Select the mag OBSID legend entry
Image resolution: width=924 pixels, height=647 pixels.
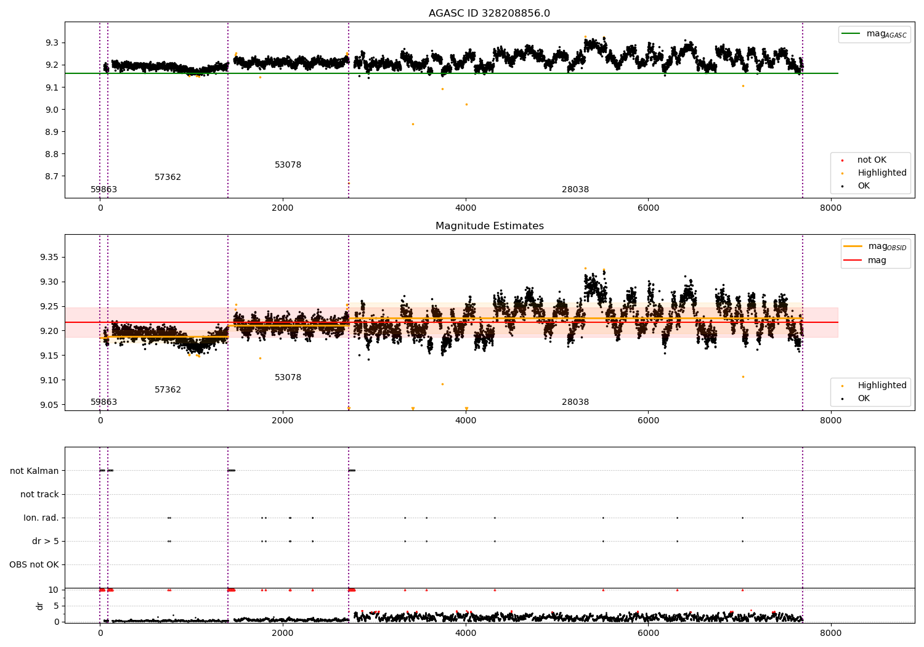[x=875, y=246]
